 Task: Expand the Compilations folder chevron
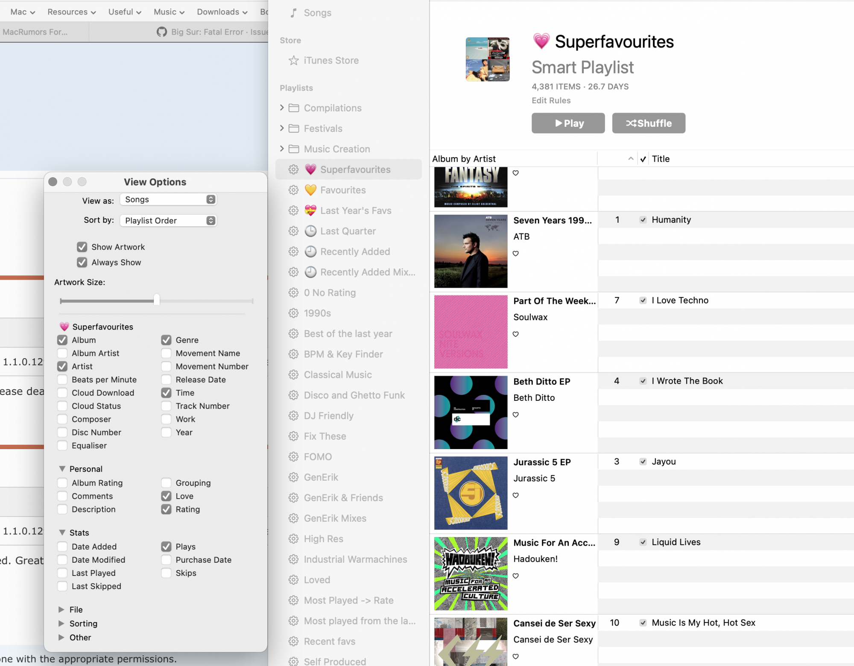pos(282,108)
